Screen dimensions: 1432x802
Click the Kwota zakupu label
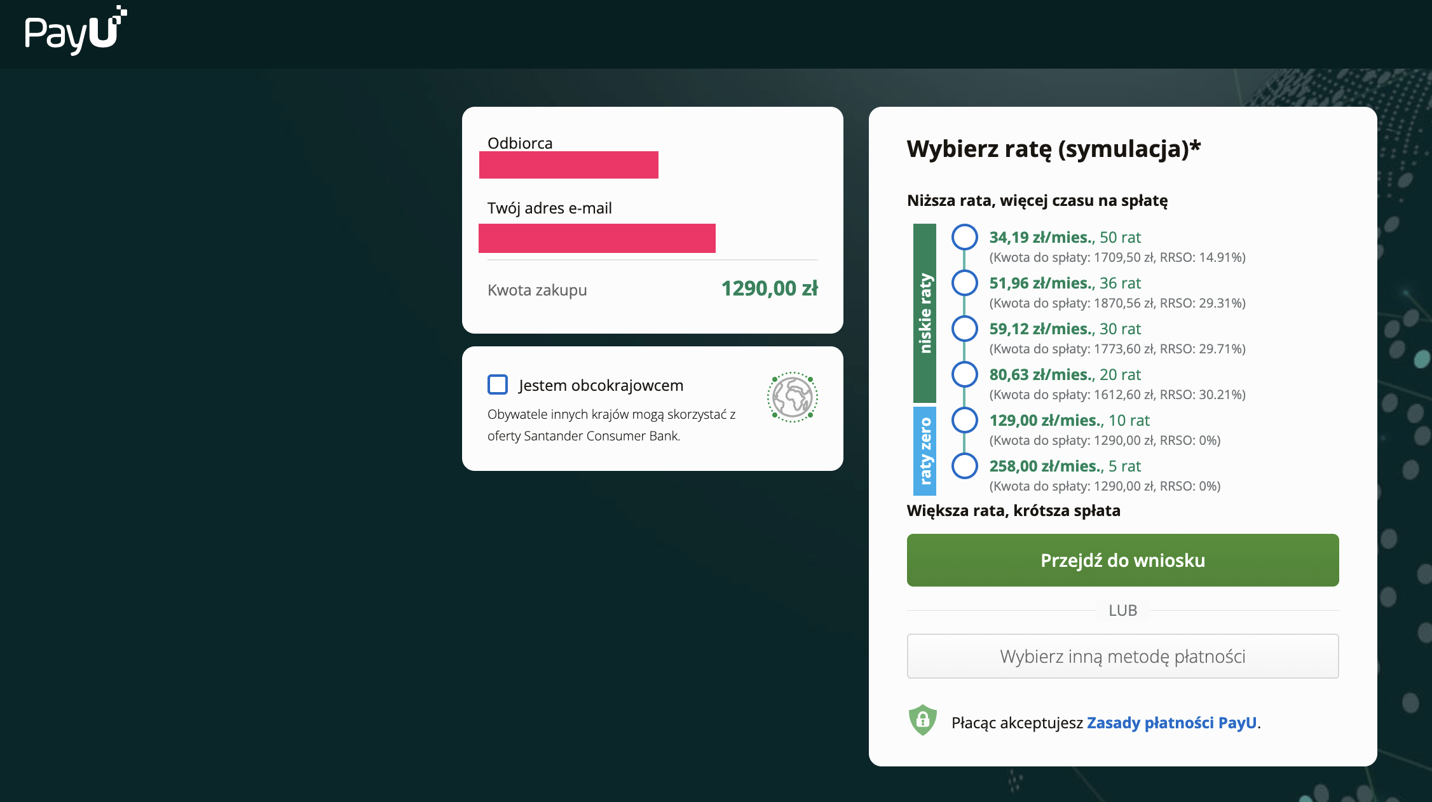pos(537,290)
